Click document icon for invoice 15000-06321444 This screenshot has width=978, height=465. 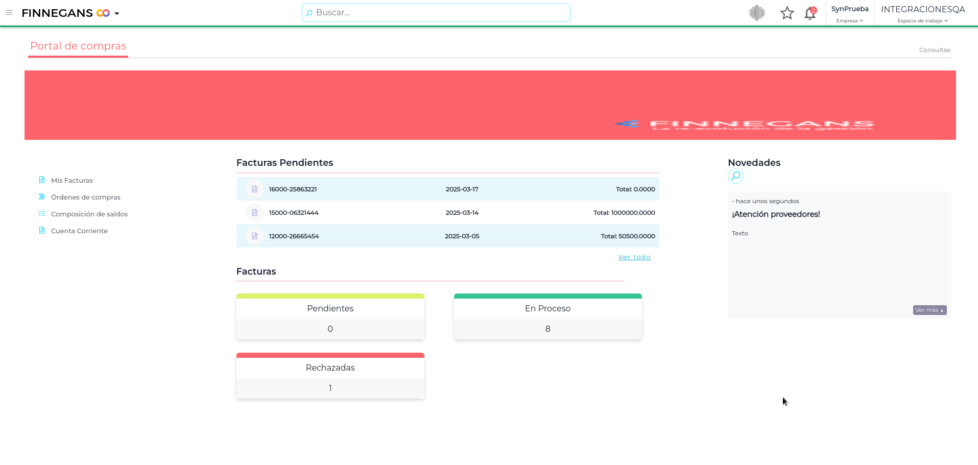[254, 213]
